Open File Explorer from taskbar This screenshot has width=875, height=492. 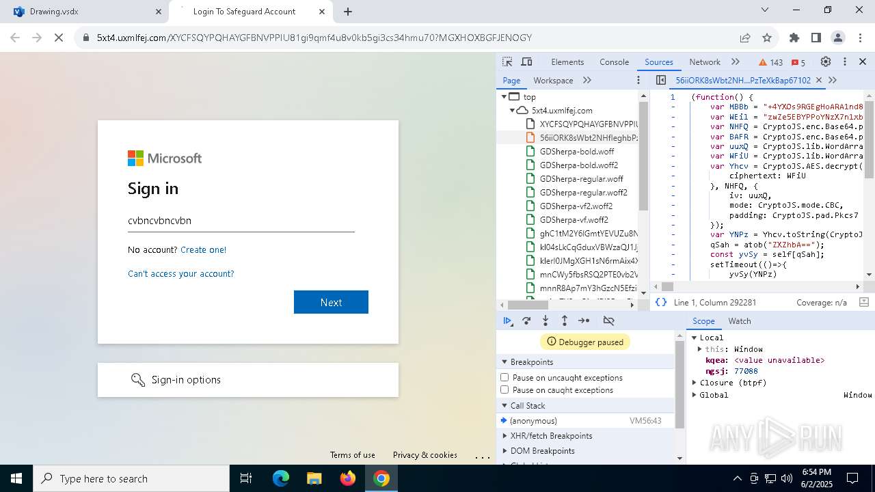(314, 478)
